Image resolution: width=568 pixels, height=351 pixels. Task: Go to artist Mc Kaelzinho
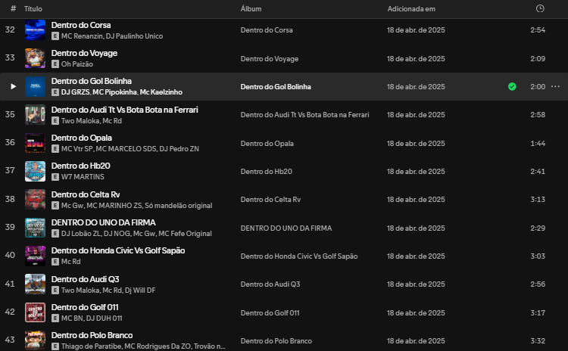click(161, 92)
